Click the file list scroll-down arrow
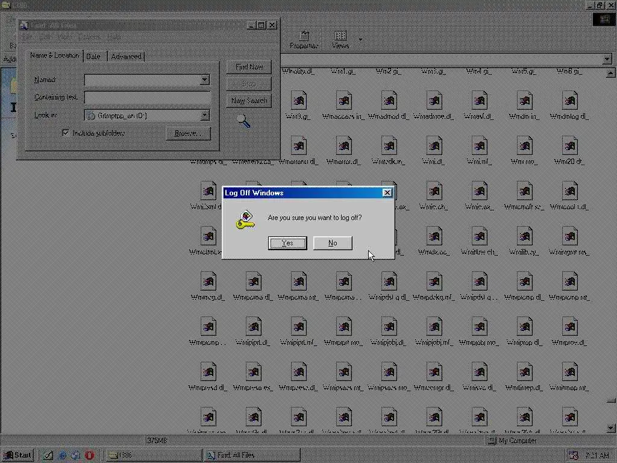 coord(611,427)
